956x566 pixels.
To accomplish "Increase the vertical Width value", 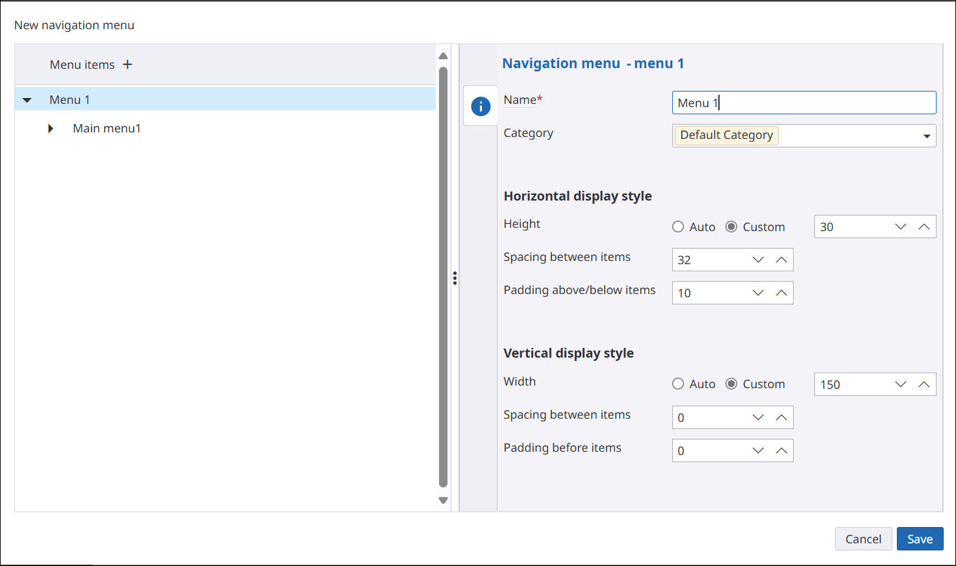I will click(924, 384).
